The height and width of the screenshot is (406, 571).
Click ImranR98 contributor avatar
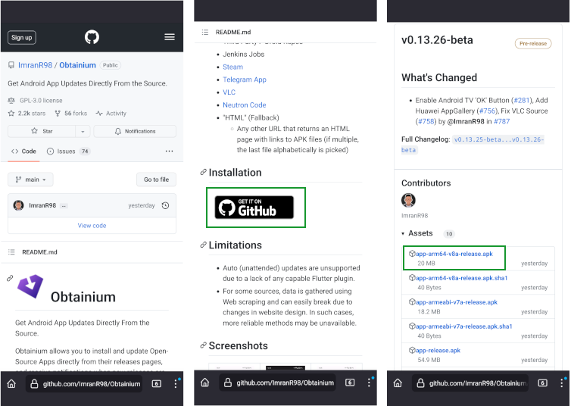pyautogui.click(x=408, y=200)
